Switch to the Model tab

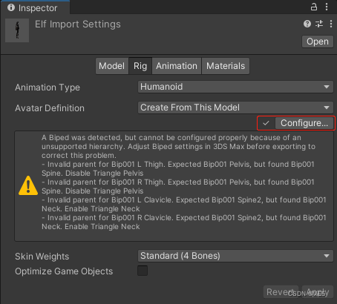click(x=112, y=66)
